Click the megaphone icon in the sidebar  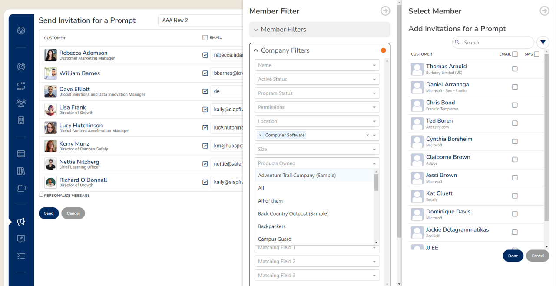[21, 222]
